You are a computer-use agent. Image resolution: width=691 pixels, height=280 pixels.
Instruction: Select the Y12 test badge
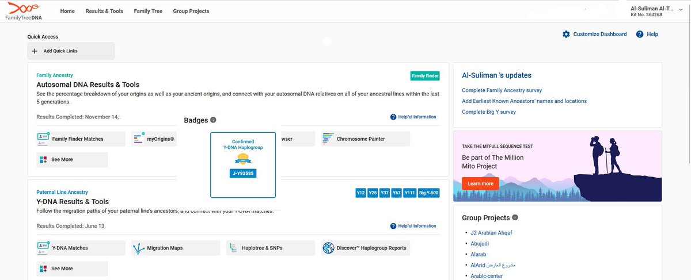click(x=361, y=193)
